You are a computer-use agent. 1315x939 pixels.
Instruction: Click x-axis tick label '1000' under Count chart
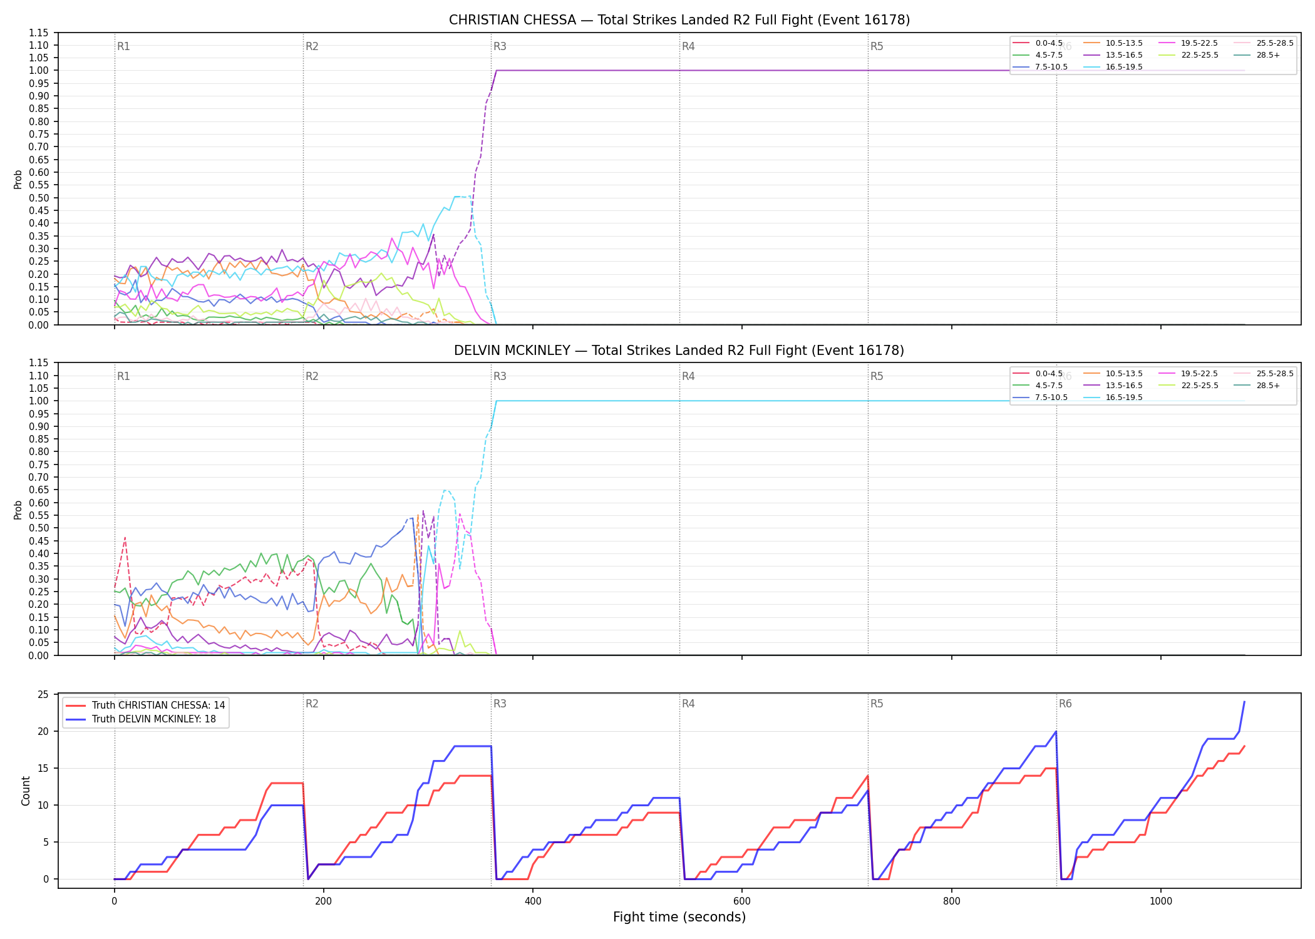pyautogui.click(x=1161, y=901)
